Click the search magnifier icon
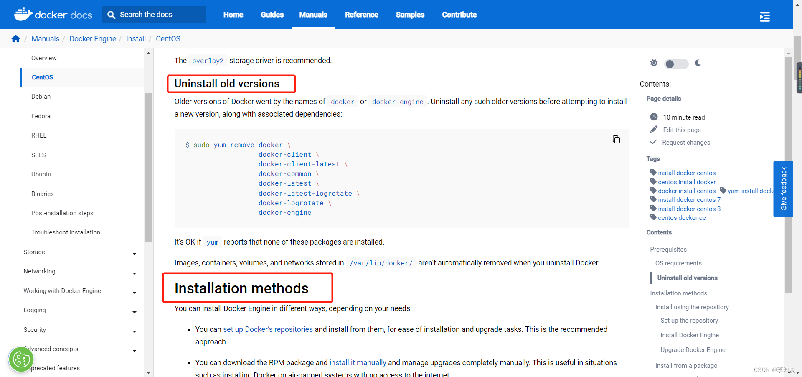Viewport: 802px width, 377px height. coord(111,15)
